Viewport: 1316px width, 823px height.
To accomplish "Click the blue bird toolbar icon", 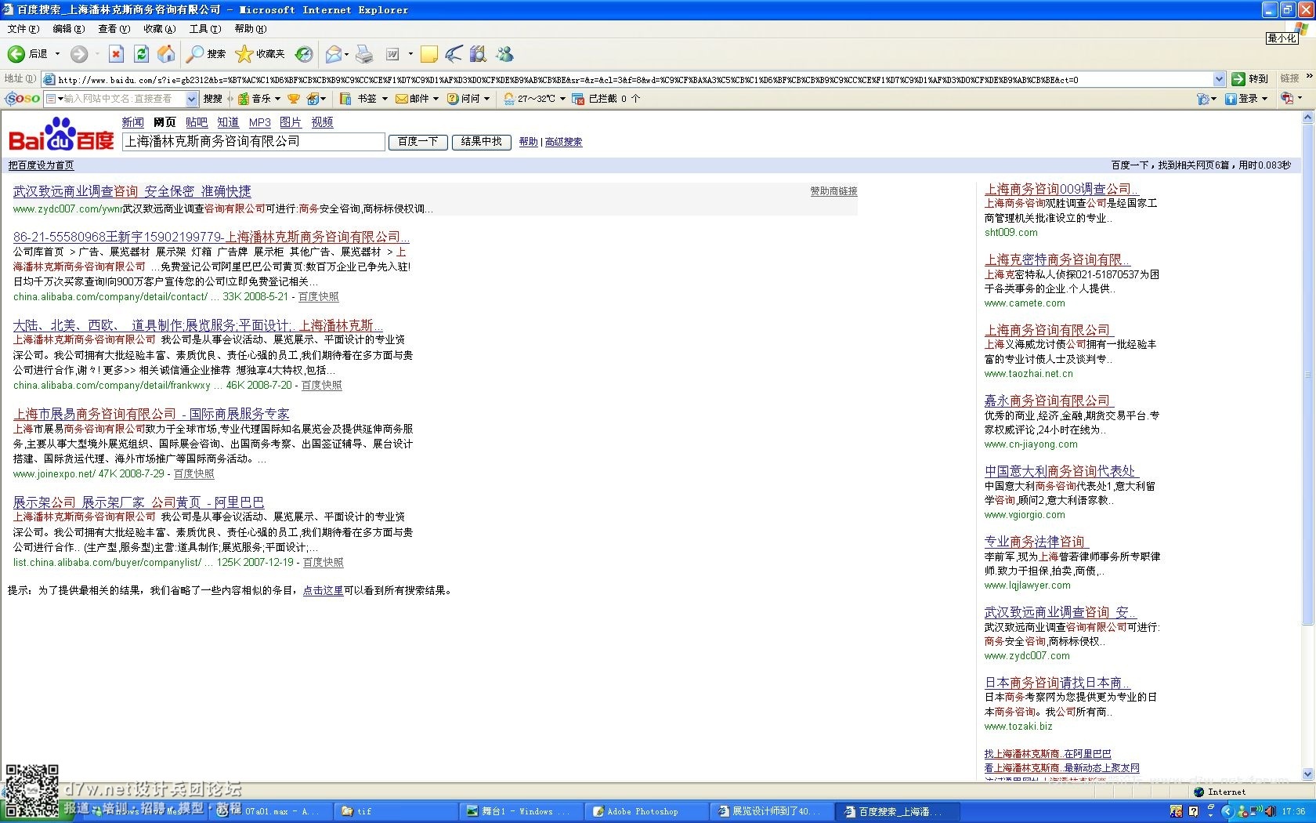I will [454, 54].
